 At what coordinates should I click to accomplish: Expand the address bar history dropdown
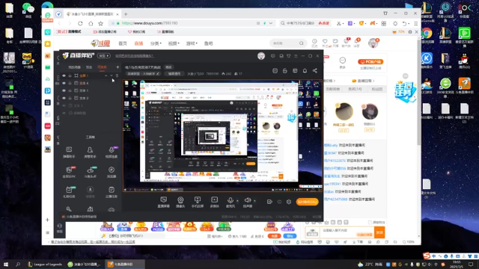point(271,23)
